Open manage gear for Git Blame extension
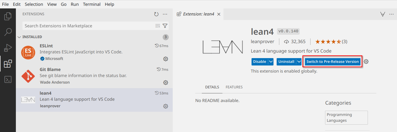 pos(166,83)
